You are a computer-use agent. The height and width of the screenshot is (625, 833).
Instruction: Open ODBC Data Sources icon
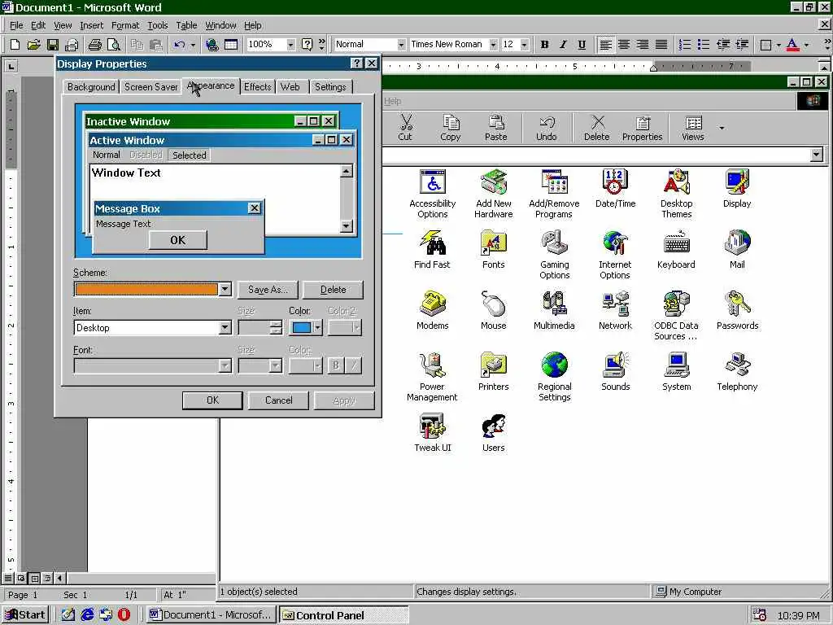(676, 317)
